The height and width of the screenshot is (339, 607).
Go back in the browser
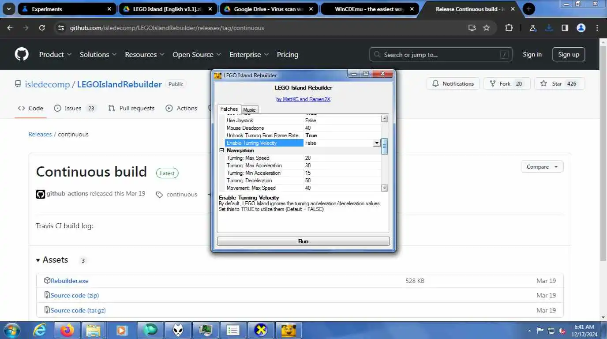click(x=10, y=28)
